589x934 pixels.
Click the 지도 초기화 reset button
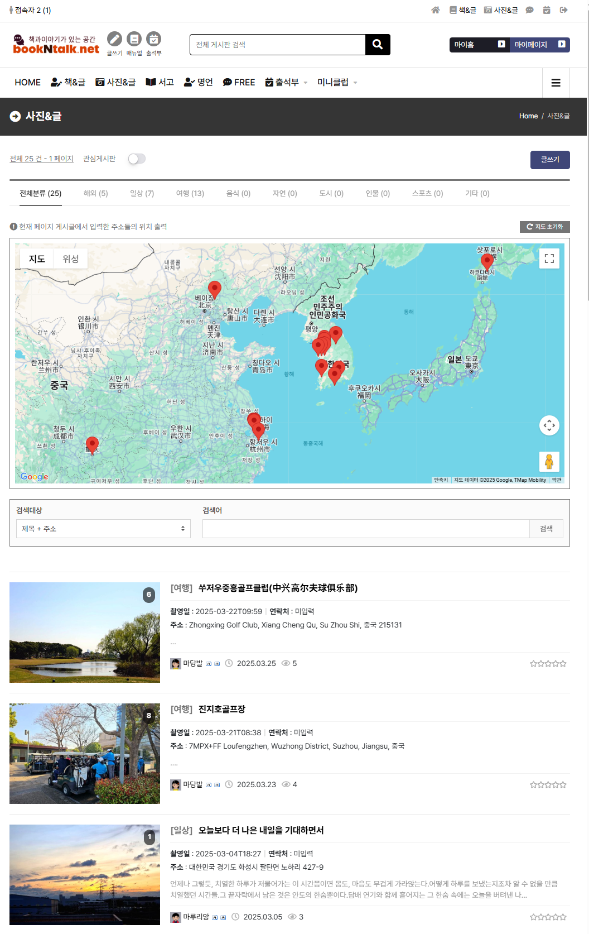(x=544, y=227)
